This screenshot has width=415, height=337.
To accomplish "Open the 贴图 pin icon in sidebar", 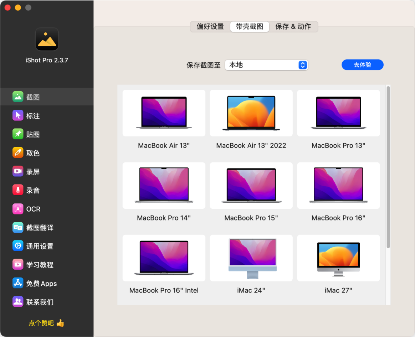I will click(x=18, y=134).
